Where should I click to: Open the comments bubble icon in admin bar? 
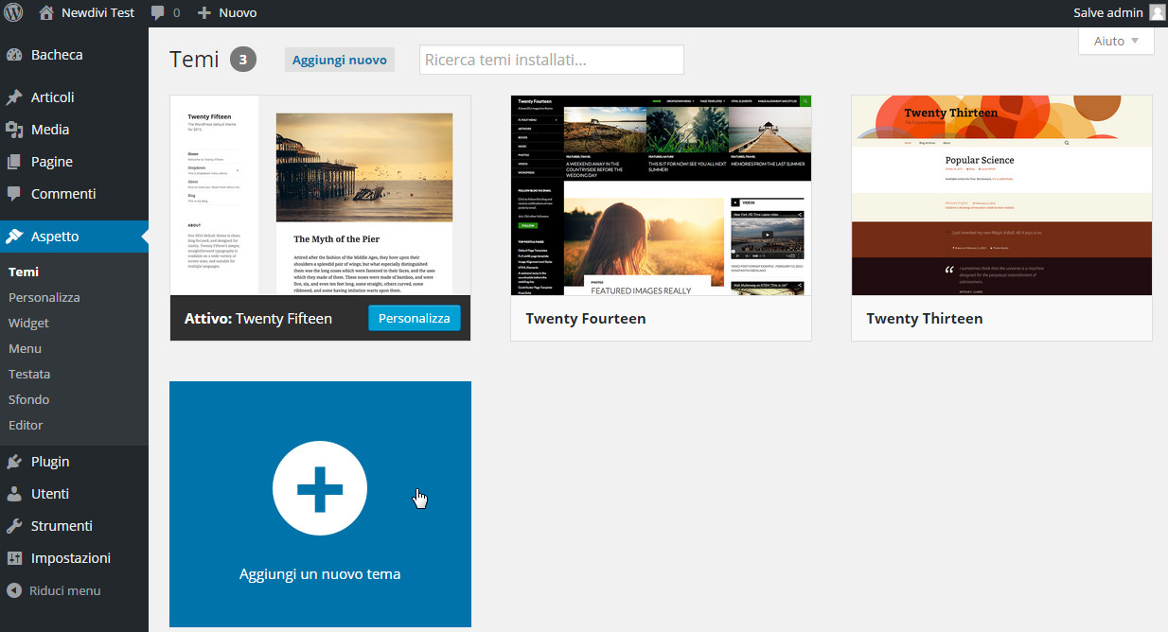coord(157,13)
